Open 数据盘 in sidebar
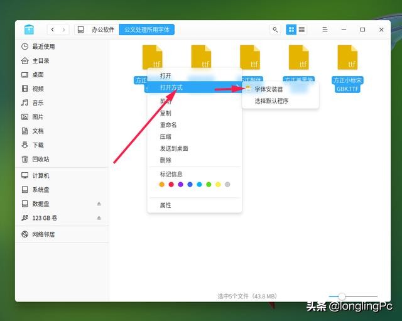Screen dimensions: 402x321 click(x=62, y=204)
